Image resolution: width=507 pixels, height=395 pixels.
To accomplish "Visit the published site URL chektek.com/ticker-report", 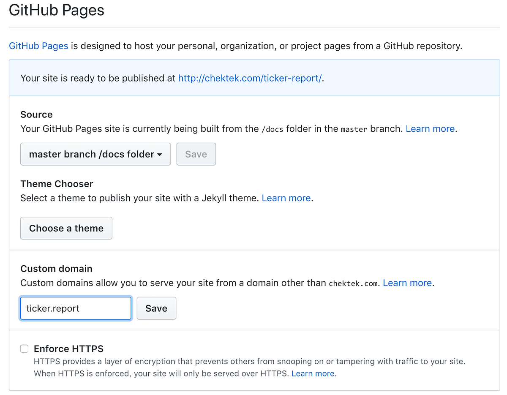I will (250, 78).
